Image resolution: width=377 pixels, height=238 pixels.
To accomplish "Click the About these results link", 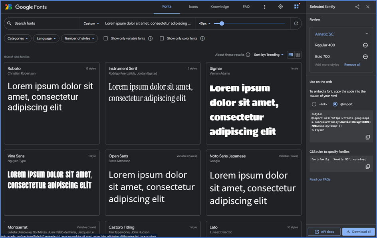I will [x=230, y=55].
